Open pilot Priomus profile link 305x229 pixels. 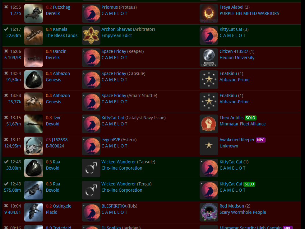(x=110, y=7)
